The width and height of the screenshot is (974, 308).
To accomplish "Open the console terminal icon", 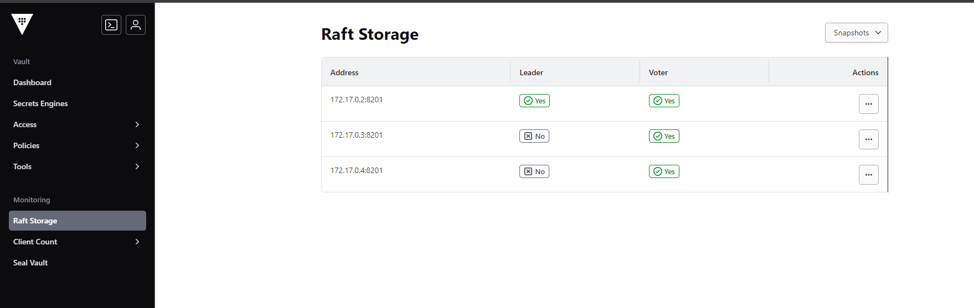I will pos(111,25).
